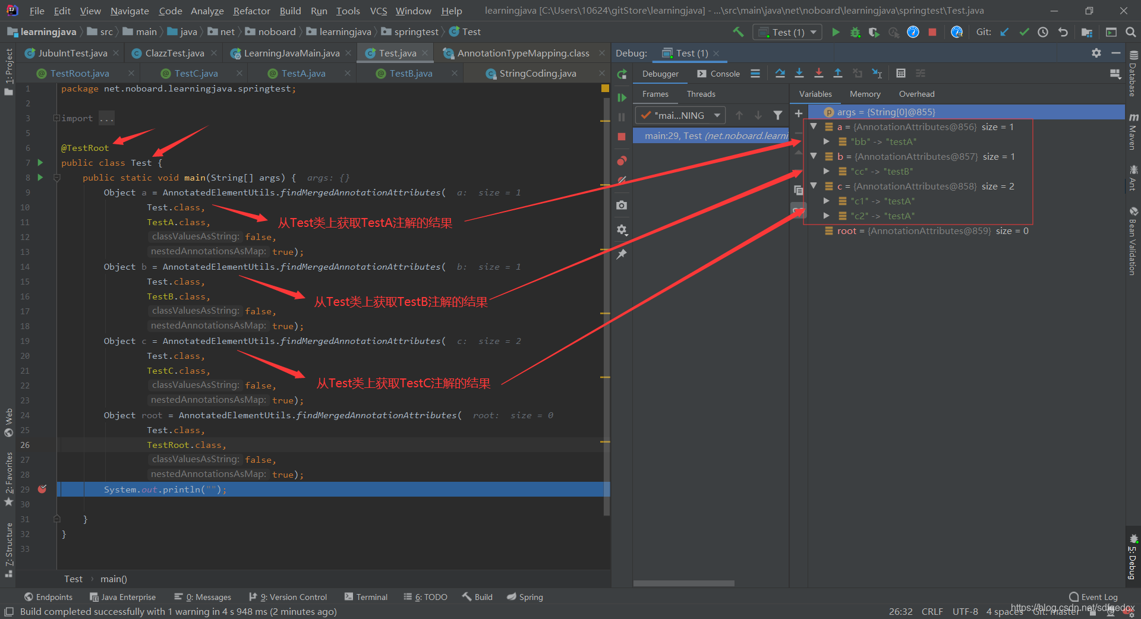Click Run to Cursor icon

click(877, 73)
